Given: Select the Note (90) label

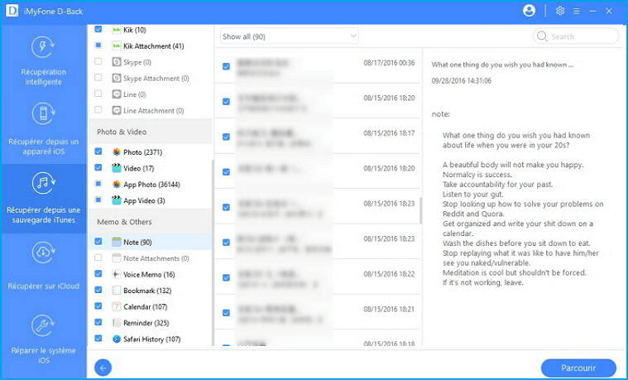Looking at the screenshot, I should 137,242.
